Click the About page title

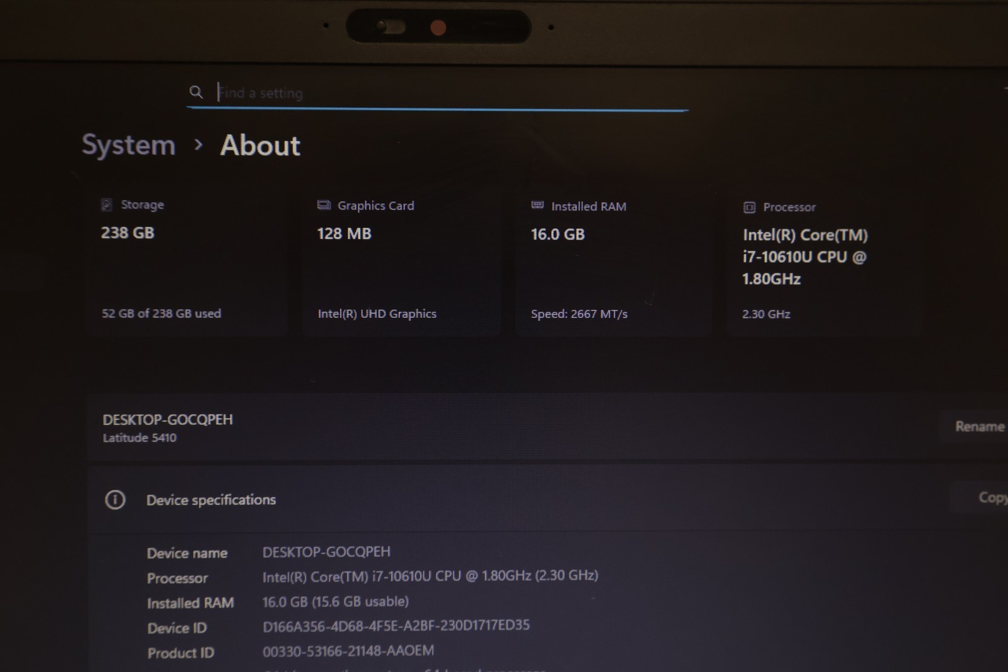pyautogui.click(x=260, y=146)
